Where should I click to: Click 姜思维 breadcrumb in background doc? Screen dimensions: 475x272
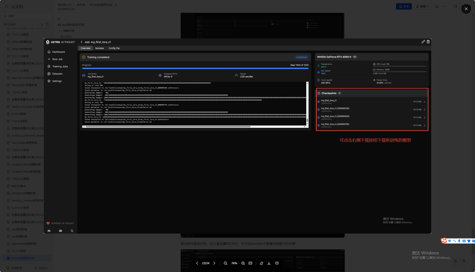point(81,5)
